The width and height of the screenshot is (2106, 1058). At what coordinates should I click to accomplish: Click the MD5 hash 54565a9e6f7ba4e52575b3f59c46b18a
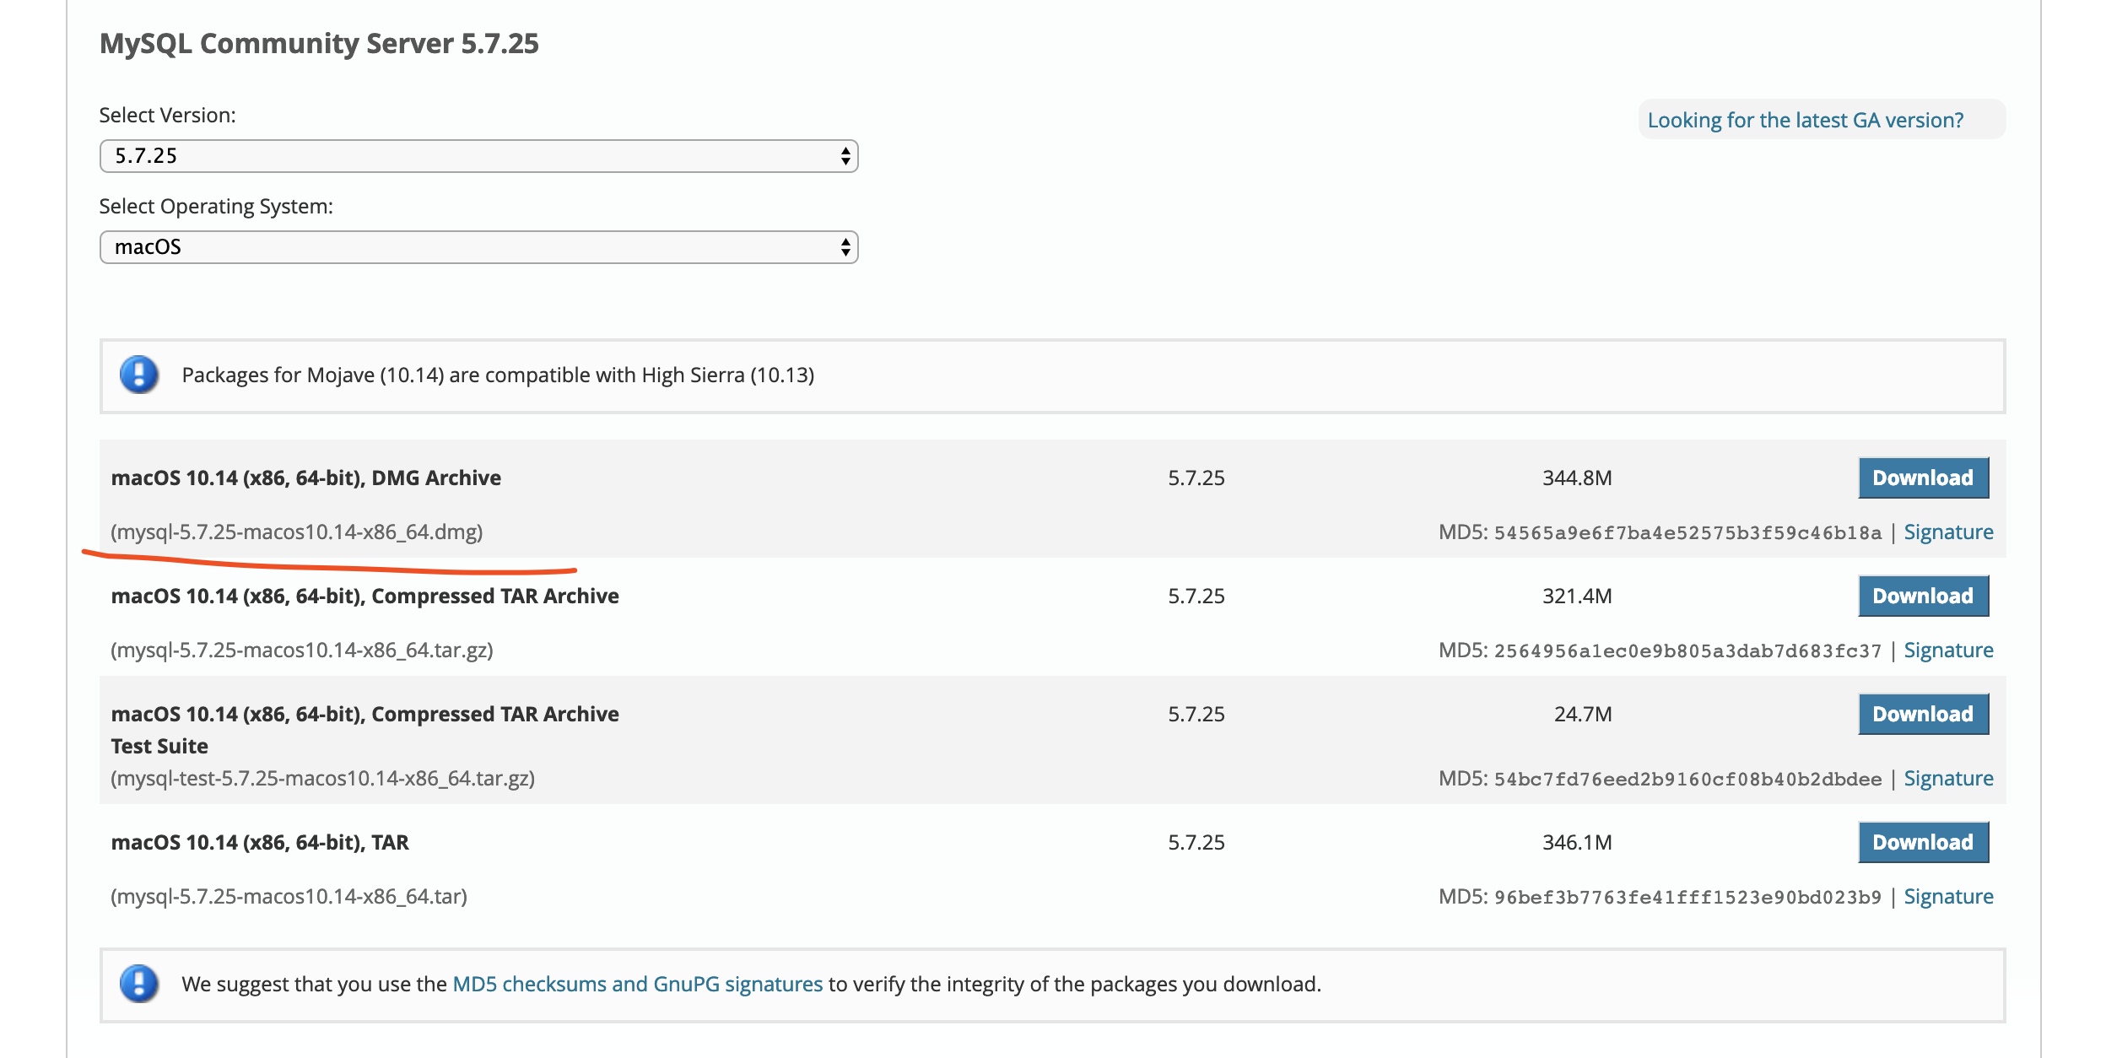click(x=1687, y=533)
